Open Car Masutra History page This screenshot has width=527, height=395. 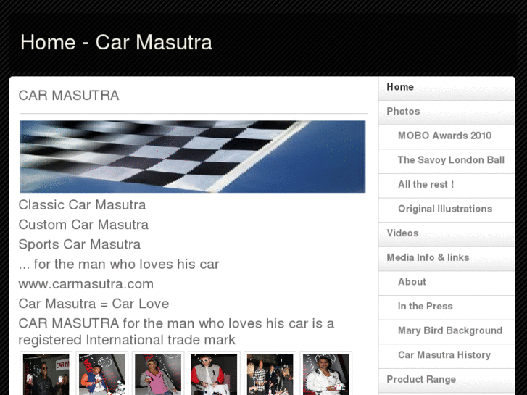pyautogui.click(x=447, y=357)
